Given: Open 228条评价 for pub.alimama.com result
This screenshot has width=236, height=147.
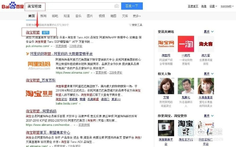Looking at the screenshot, I should coord(76,46).
